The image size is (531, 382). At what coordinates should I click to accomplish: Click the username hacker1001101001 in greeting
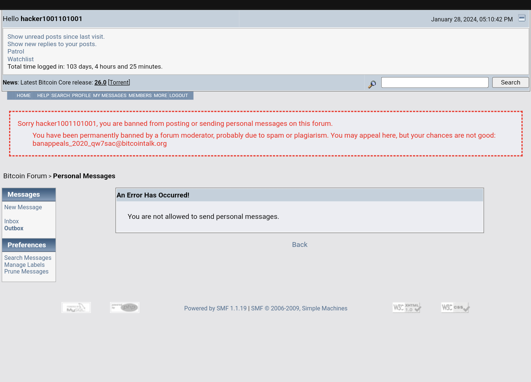[51, 19]
